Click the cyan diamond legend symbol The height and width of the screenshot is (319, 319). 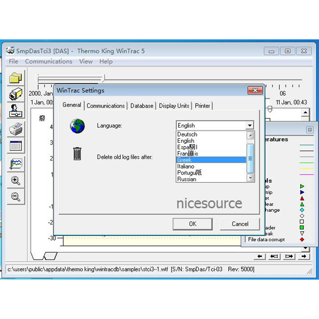coord(302,210)
